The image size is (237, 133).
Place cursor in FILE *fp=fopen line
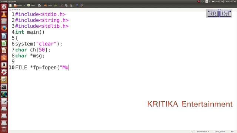(42, 67)
